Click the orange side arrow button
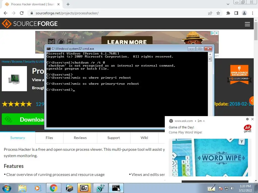258x193 pixels. tap(252, 101)
